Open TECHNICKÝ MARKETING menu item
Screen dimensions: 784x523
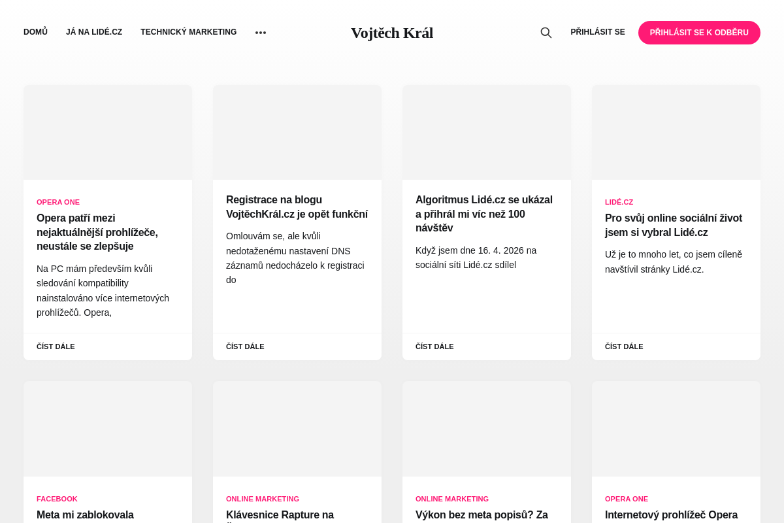(x=189, y=32)
